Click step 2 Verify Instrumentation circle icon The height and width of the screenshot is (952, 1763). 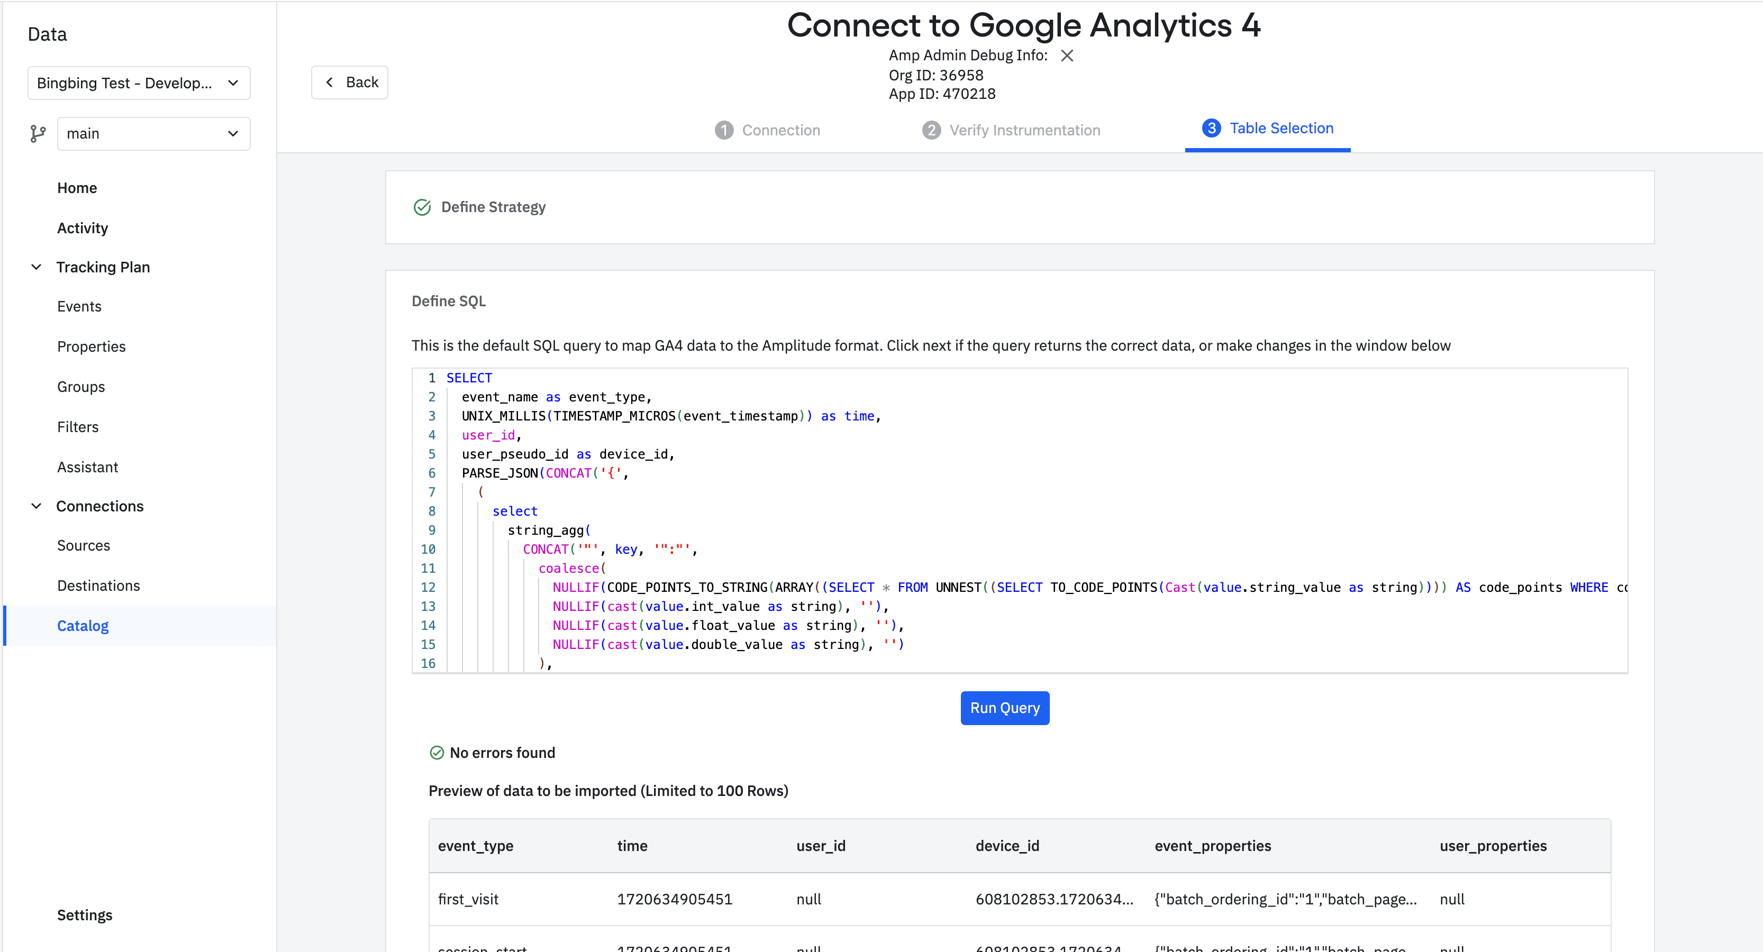[x=931, y=130]
